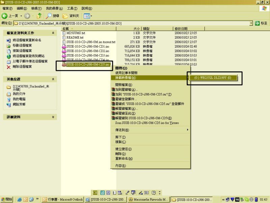
Task: Collapse the 檔案及資料夾工作 panel
Action: point(53,33)
